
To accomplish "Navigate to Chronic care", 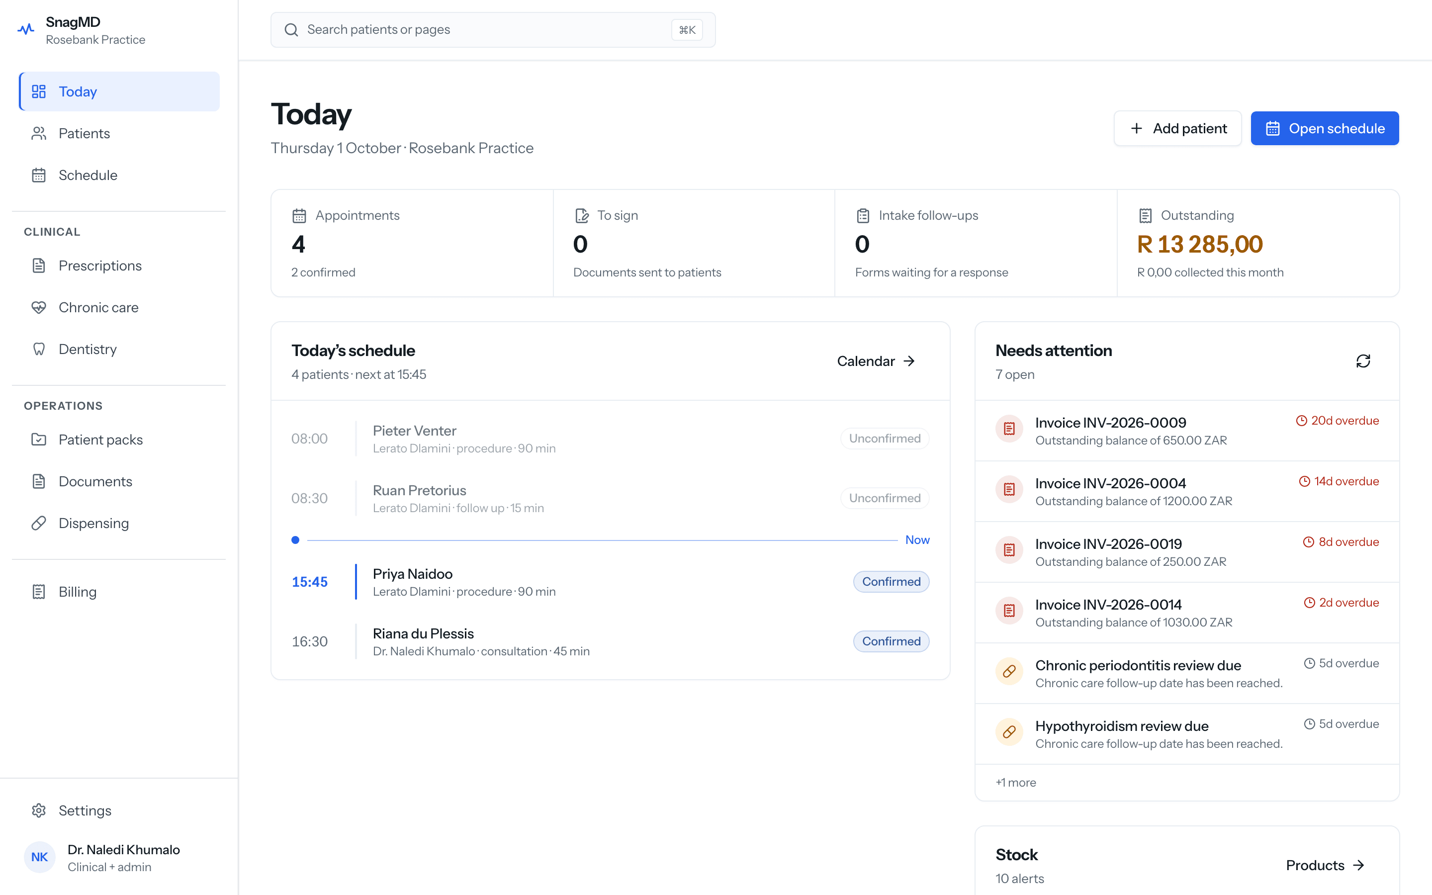I will [119, 307].
